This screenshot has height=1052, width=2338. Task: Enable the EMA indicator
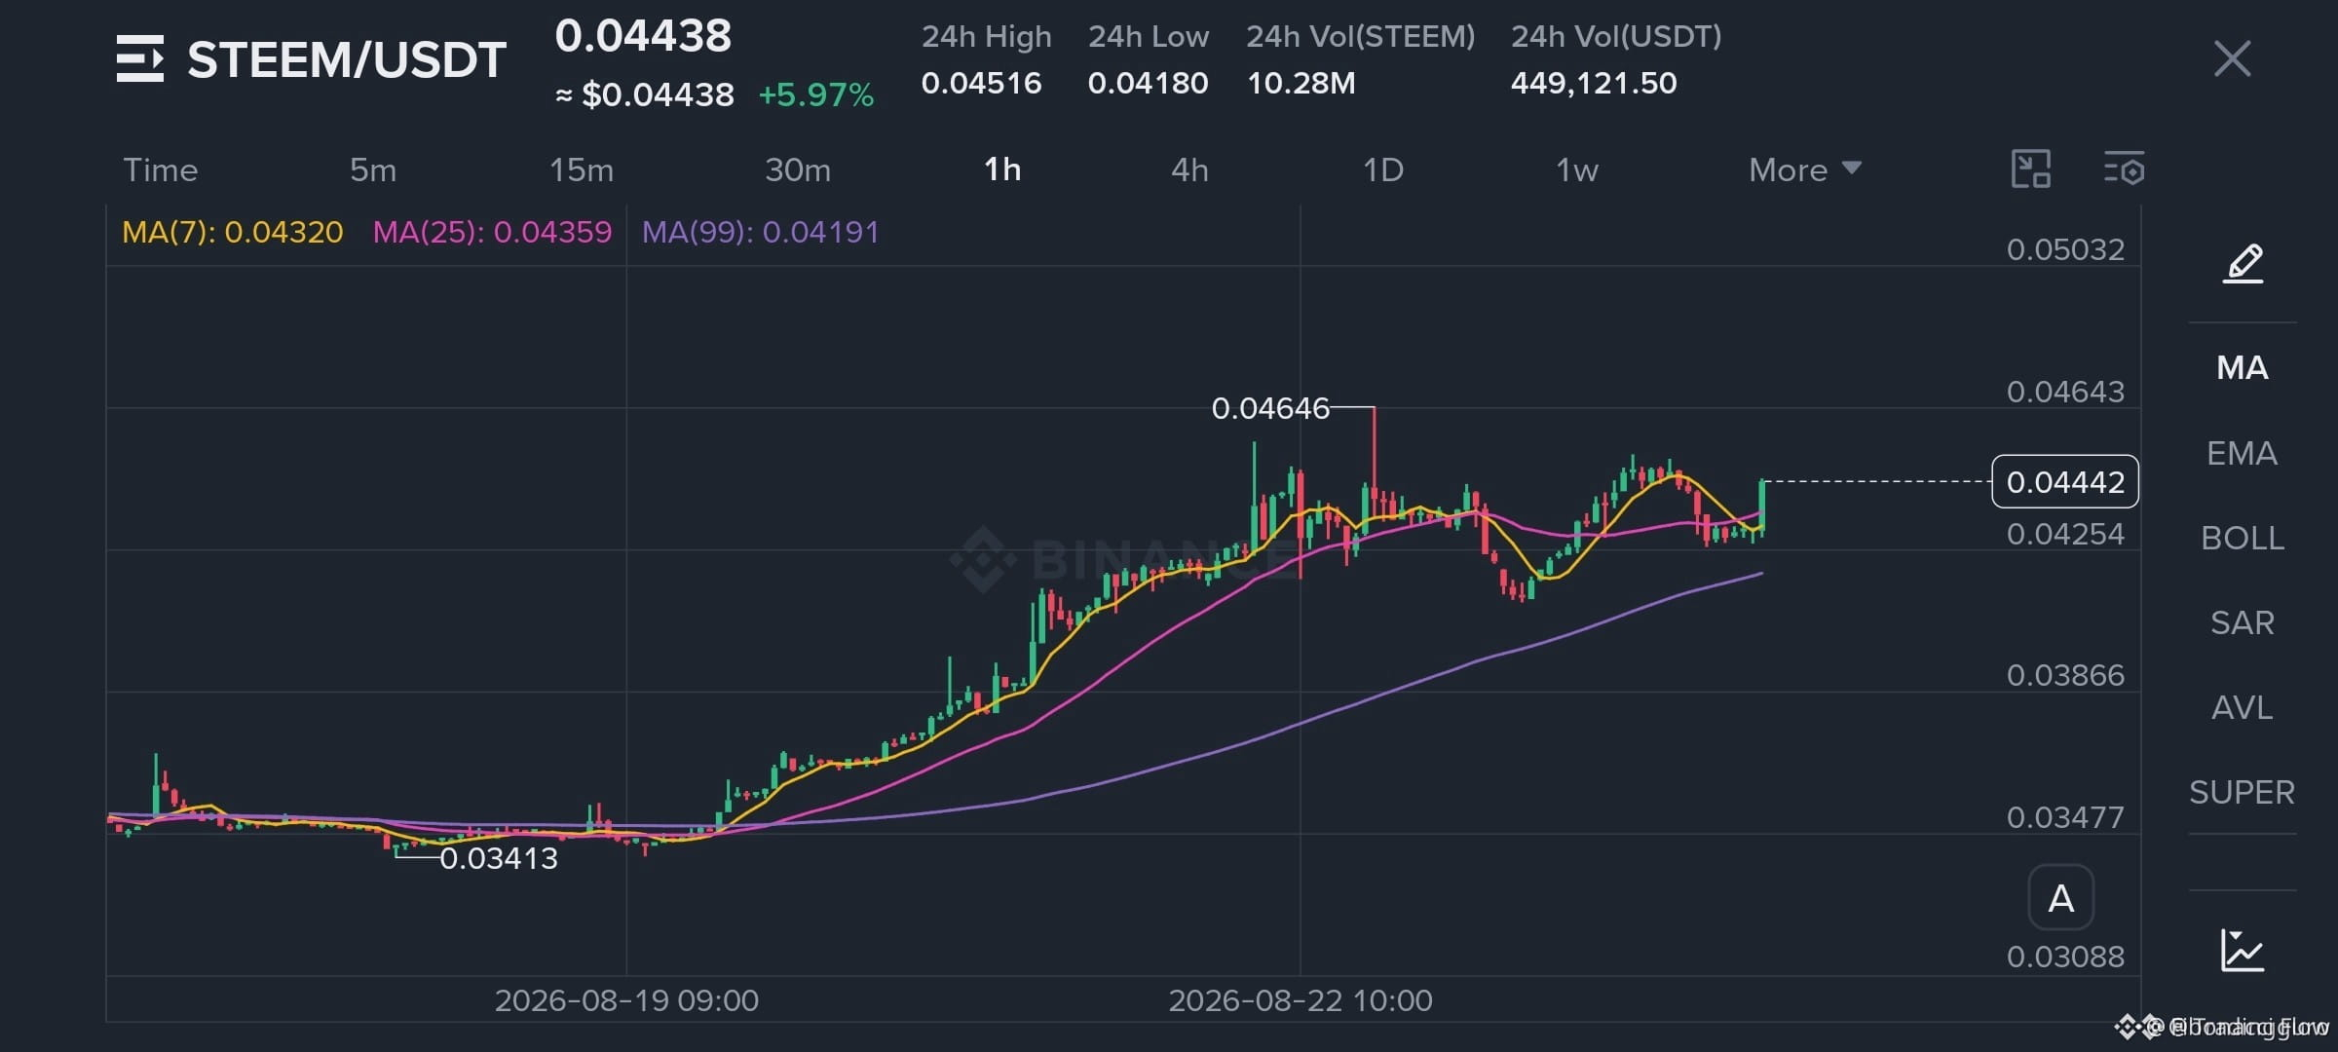(x=2242, y=453)
